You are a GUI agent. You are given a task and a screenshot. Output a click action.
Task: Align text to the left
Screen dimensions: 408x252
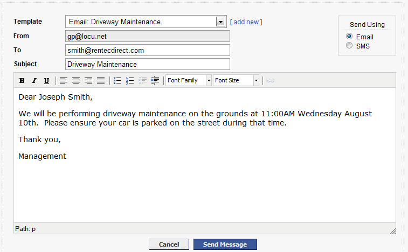coord(63,81)
